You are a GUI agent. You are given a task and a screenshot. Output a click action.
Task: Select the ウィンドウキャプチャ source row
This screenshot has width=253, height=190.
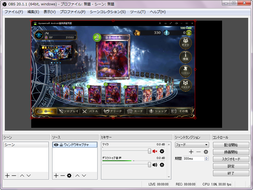75,145
